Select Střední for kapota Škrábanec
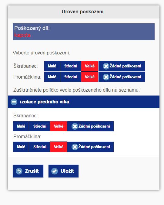The height and width of the screenshot is (205, 164). (x=71, y=66)
